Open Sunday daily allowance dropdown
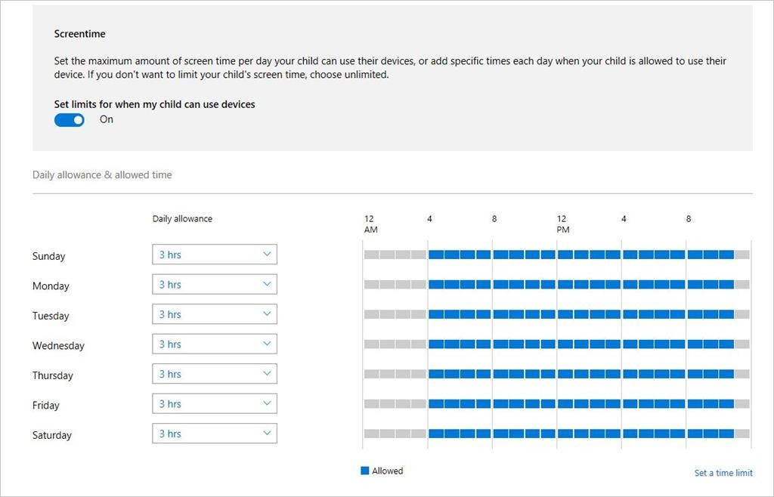This screenshot has width=774, height=497. (x=215, y=255)
